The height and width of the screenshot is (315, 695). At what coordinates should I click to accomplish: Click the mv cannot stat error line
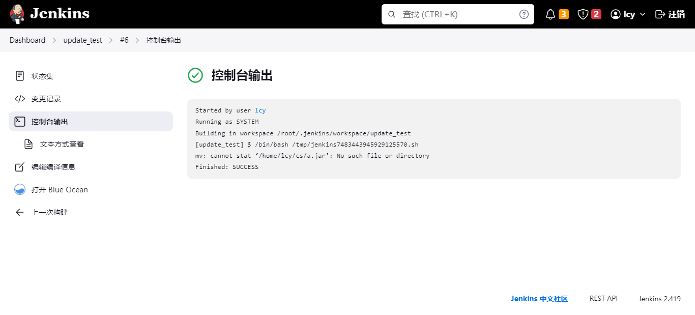point(312,156)
